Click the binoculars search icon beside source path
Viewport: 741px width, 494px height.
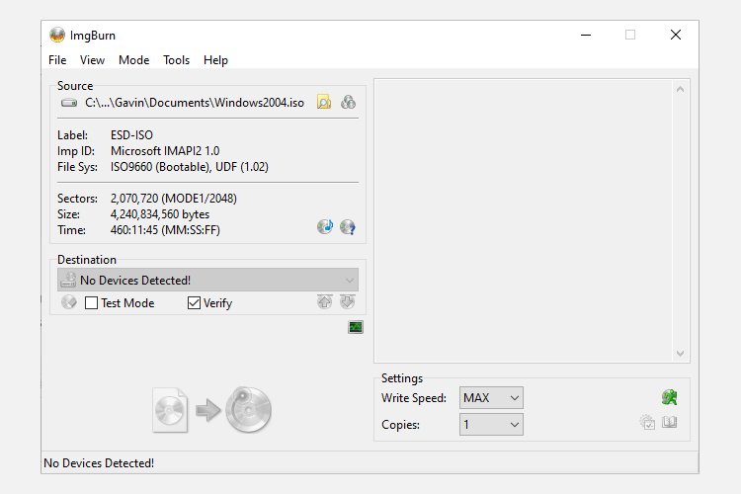pos(348,102)
